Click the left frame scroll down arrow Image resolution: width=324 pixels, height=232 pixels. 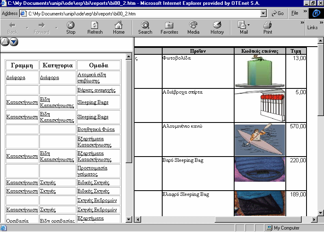129,219
